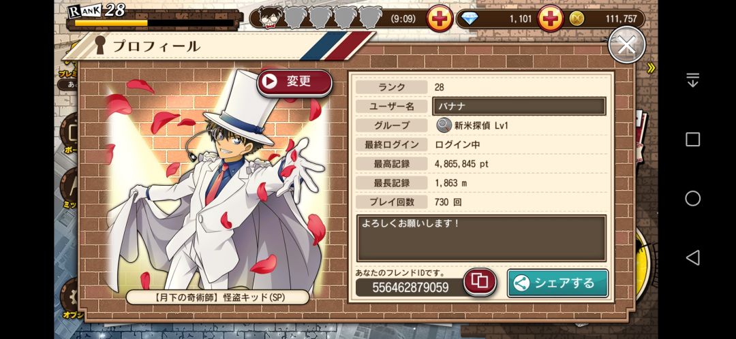Tap the Android back navigation button
The width and height of the screenshot is (736, 339).
(x=693, y=257)
